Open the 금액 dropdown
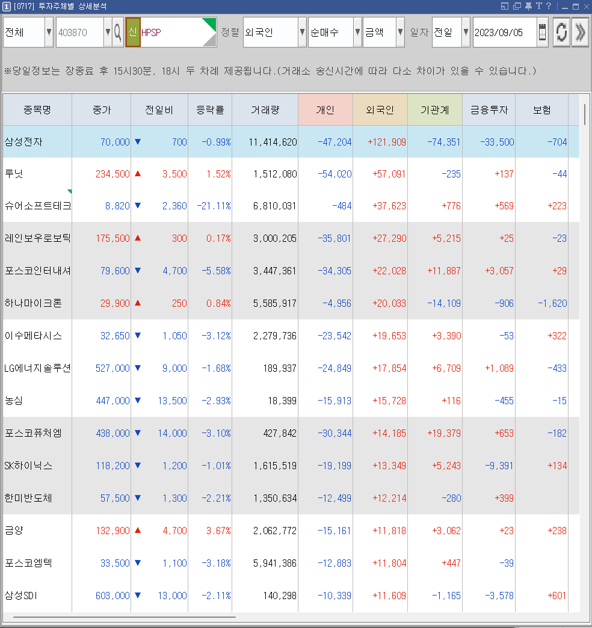This screenshot has width=592, height=628. click(400, 32)
